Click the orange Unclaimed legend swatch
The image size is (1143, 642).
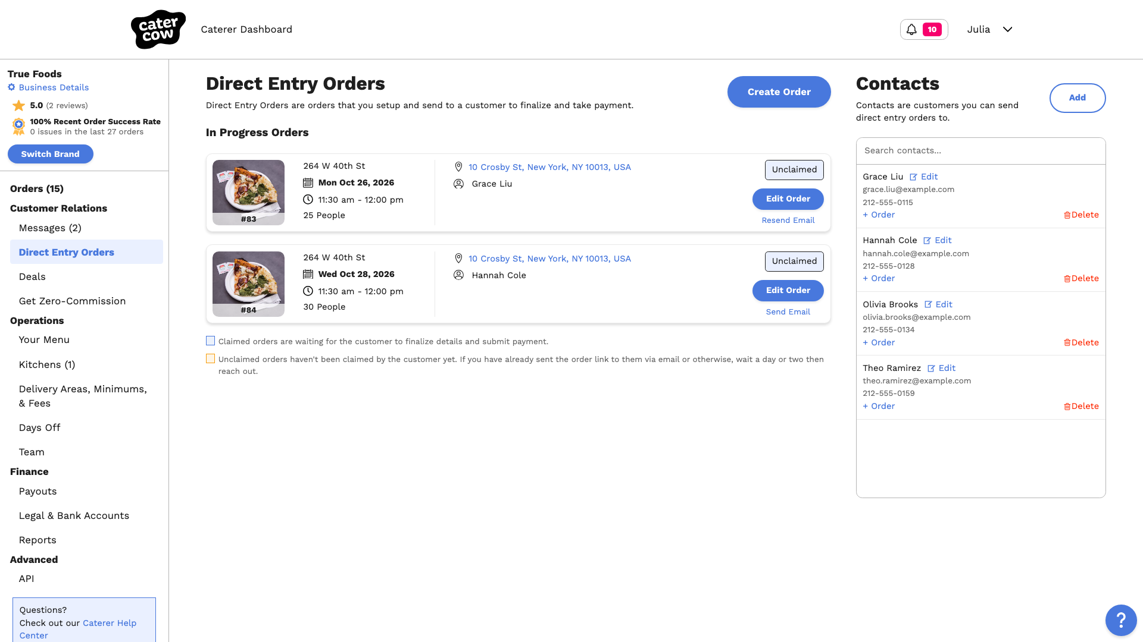[x=210, y=358]
